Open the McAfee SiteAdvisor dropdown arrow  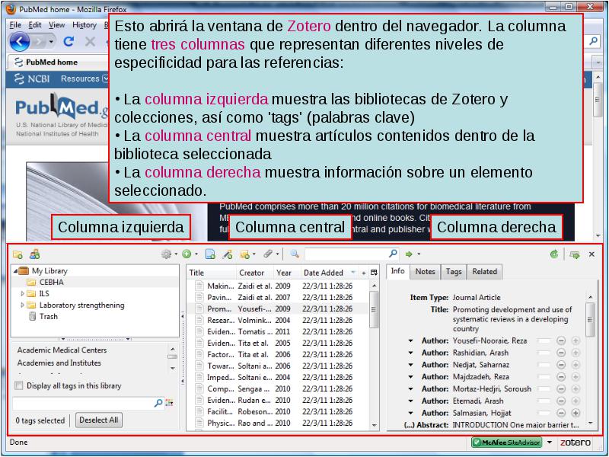(x=550, y=443)
